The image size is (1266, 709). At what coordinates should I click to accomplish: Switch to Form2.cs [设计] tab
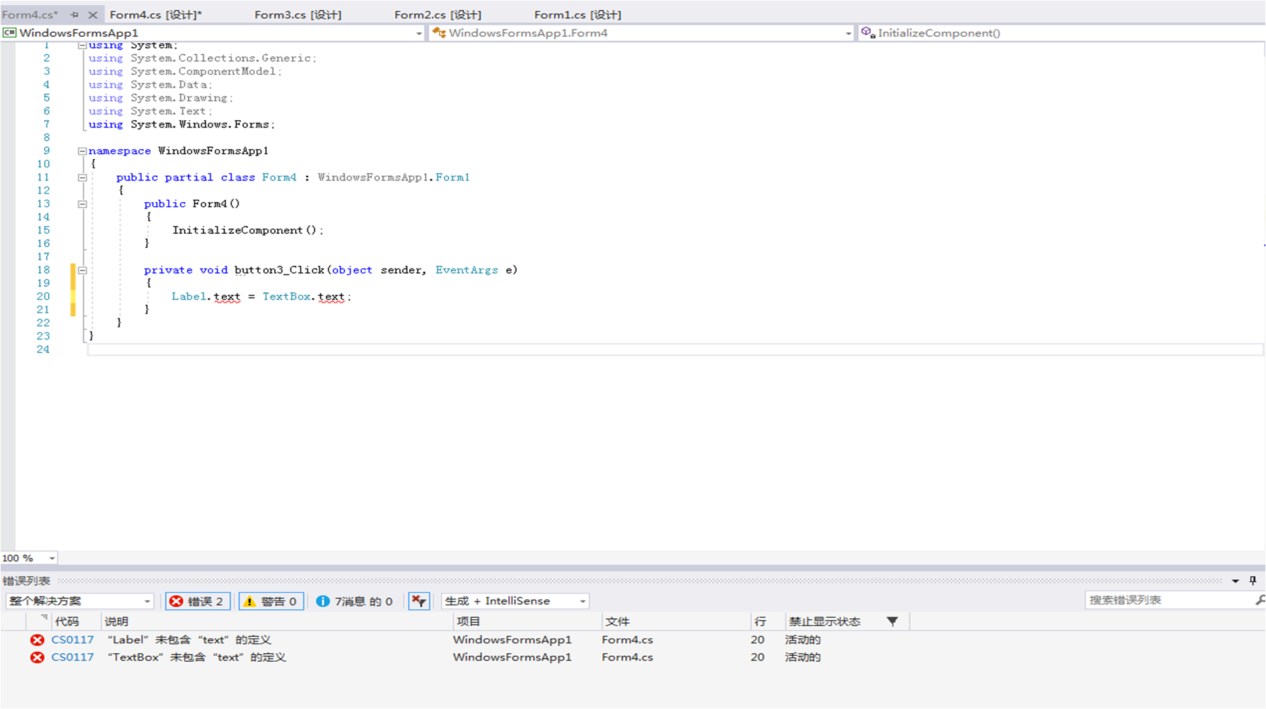437,14
